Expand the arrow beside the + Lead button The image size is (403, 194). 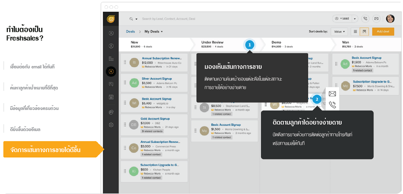355,19
